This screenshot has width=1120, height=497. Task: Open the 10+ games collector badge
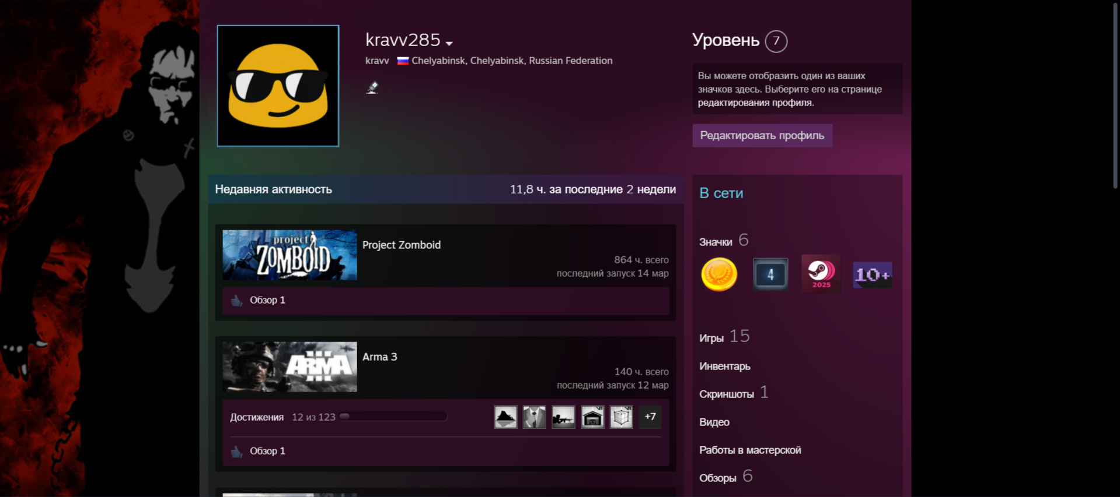[873, 274]
